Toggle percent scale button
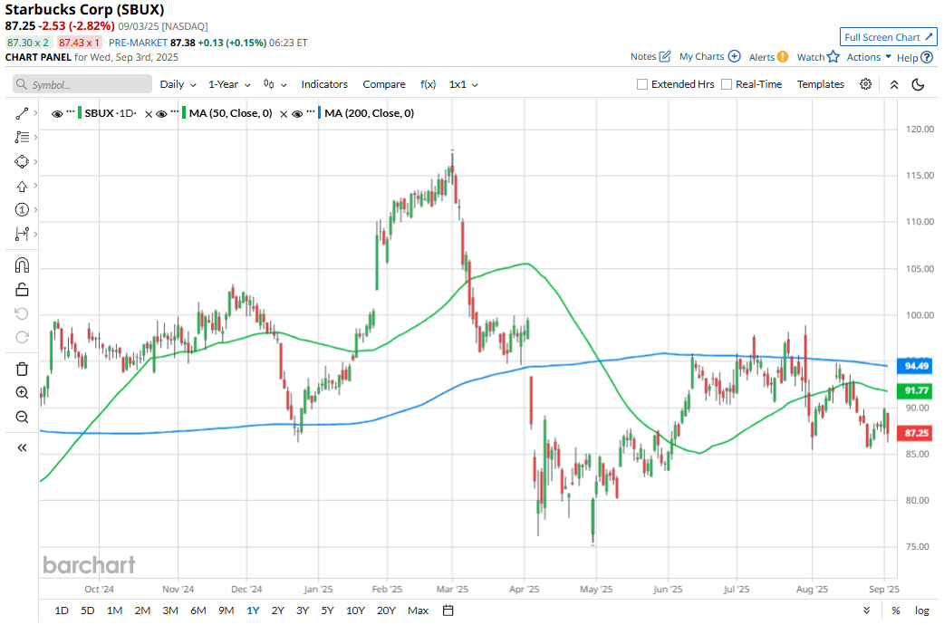This screenshot has width=944, height=625. tap(896, 611)
